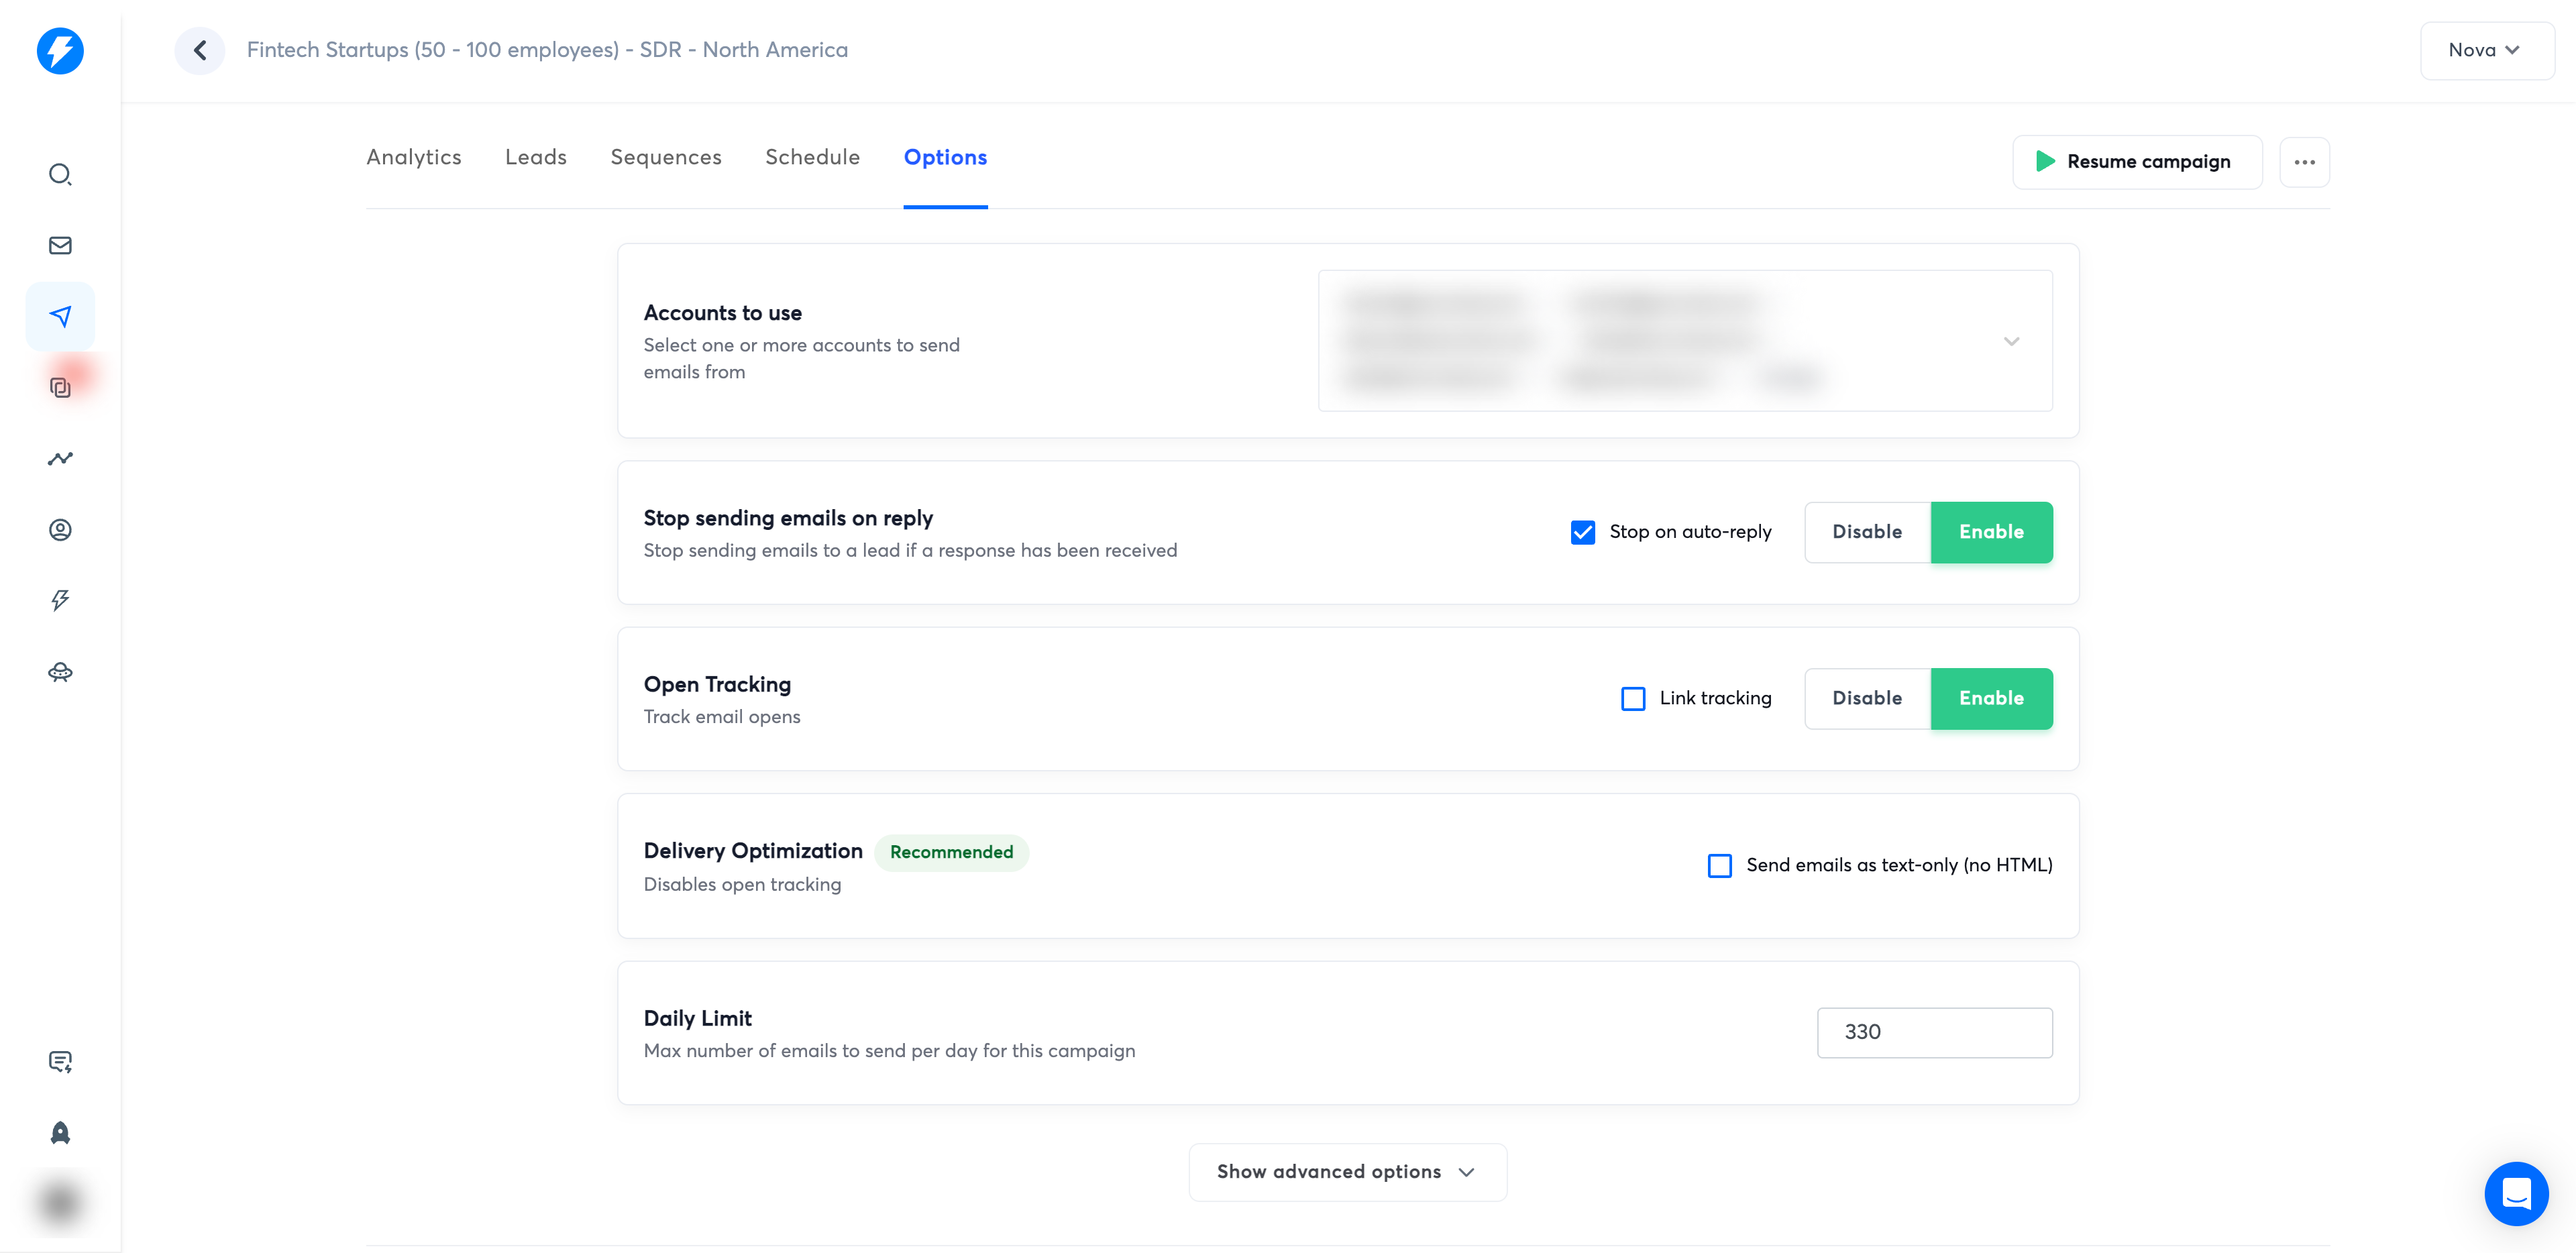Switch to the Analytics tab
Viewport: 2576px width, 1253px height.
click(x=413, y=157)
